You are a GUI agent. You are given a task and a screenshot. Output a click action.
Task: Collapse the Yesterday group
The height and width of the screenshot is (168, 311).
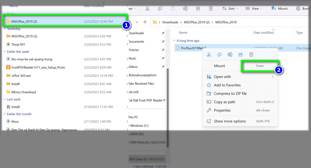pyautogui.click(x=4, y=29)
